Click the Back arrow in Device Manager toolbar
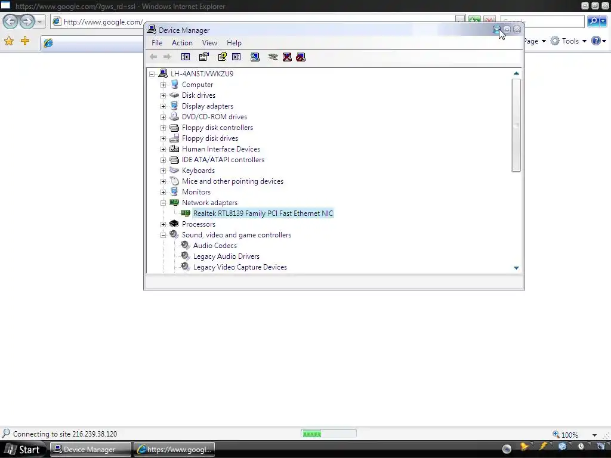611x458 pixels. [153, 57]
